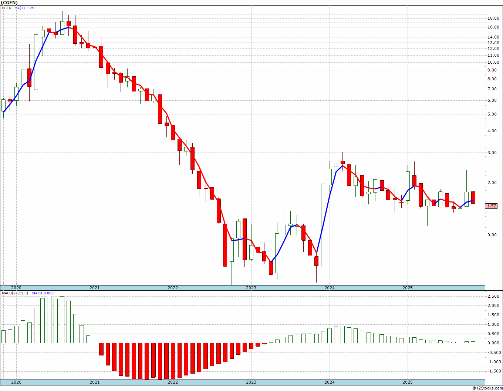The width and height of the screenshot is (503, 391).
Task: Select "2021" on the price chart time axis
Action: 95,288
